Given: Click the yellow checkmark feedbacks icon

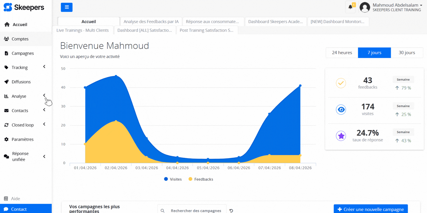Looking at the screenshot, I should [341, 83].
